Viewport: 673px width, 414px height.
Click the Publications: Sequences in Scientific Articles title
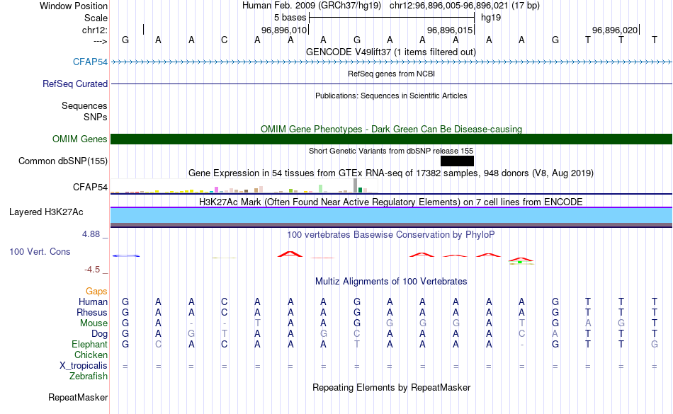click(391, 96)
